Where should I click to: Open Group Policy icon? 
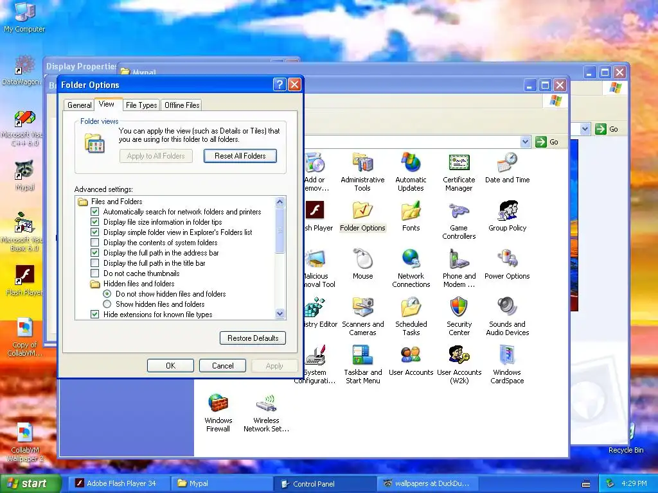[507, 217]
